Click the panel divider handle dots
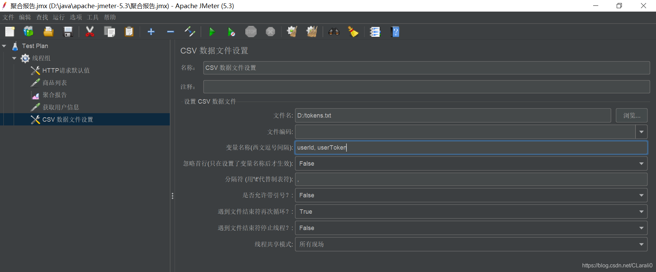The image size is (656, 272). 173,196
